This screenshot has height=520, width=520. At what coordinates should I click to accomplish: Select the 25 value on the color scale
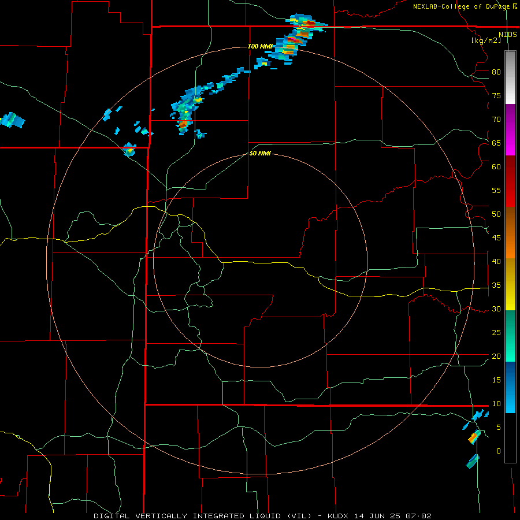pyautogui.click(x=496, y=332)
